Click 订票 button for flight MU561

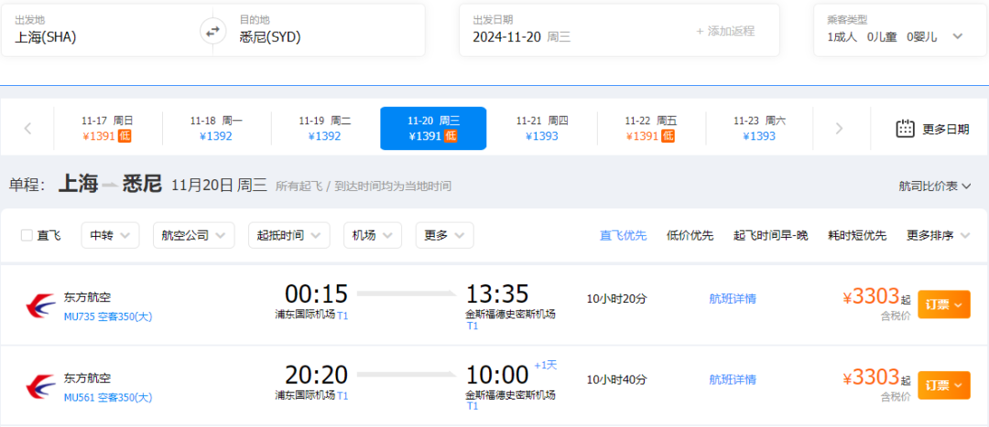point(943,385)
